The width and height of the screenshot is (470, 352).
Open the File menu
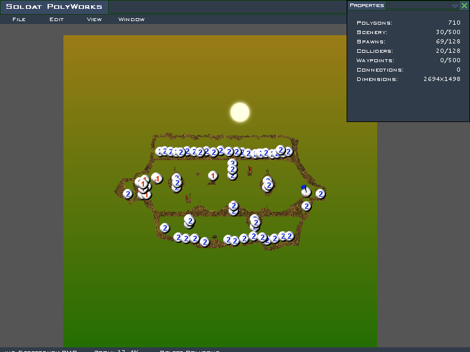tap(19, 19)
